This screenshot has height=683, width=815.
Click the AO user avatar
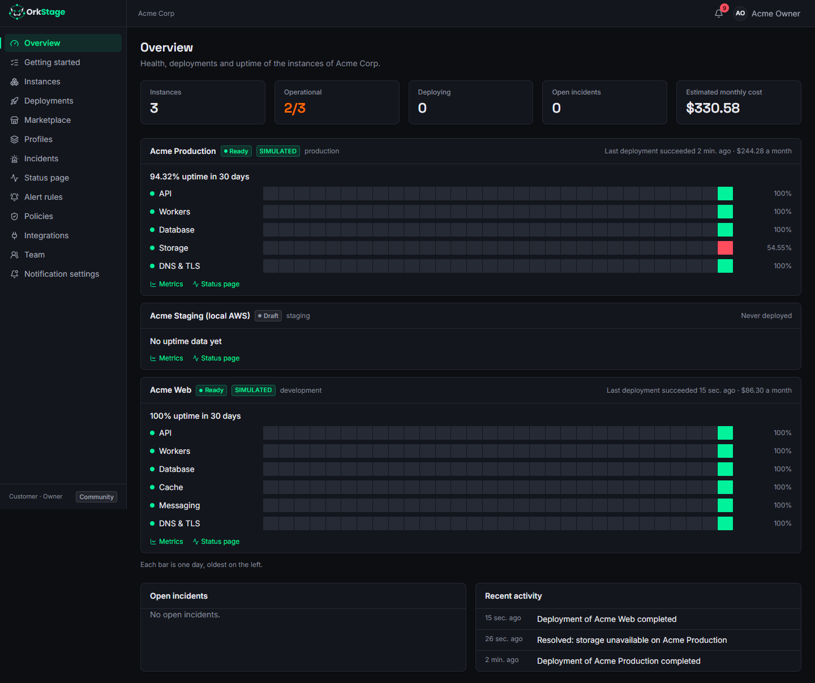click(740, 13)
